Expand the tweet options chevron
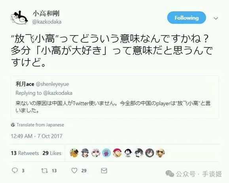Image resolution: width=229 pixels, height=183 pixels. pyautogui.click(x=216, y=18)
